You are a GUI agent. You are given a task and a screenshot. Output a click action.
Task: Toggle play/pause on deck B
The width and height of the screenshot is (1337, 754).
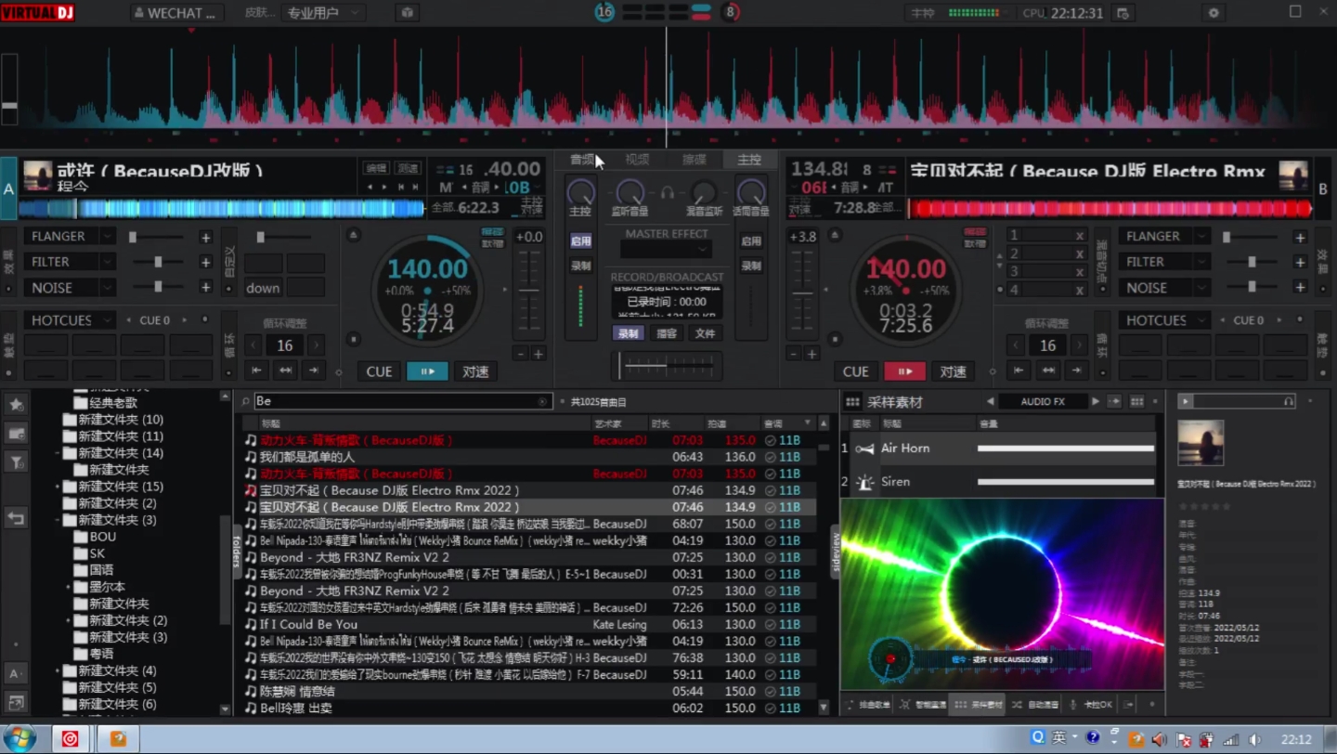tap(904, 371)
